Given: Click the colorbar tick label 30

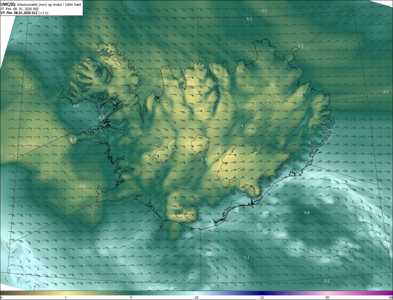Looking at the screenshot, I should [x=327, y=298].
